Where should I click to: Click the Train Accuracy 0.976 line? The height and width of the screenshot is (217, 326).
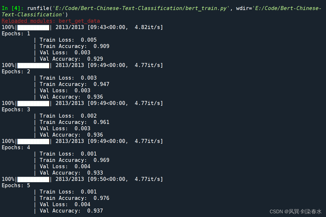(x=74, y=198)
